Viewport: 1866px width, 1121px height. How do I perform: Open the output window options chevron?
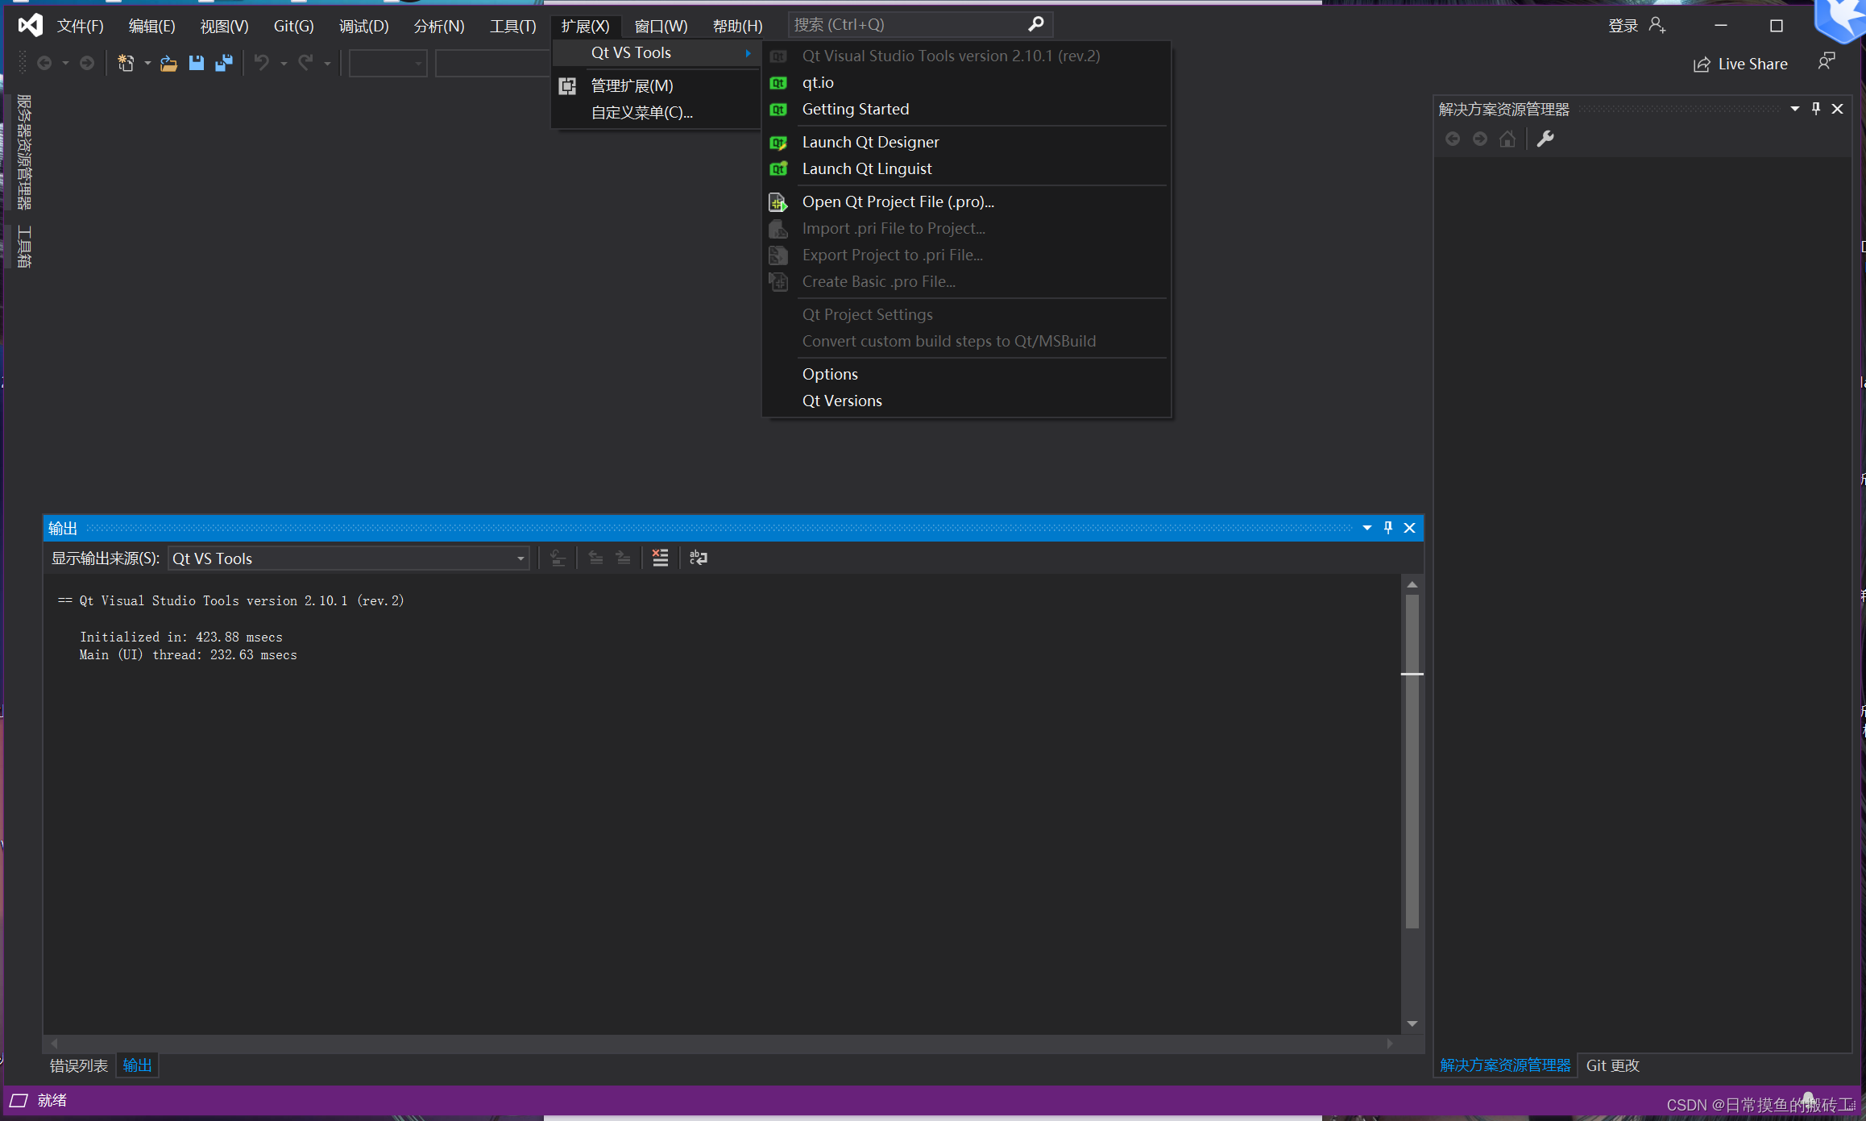coord(1367,528)
